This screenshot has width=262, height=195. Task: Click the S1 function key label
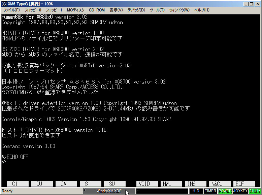(90, 184)
